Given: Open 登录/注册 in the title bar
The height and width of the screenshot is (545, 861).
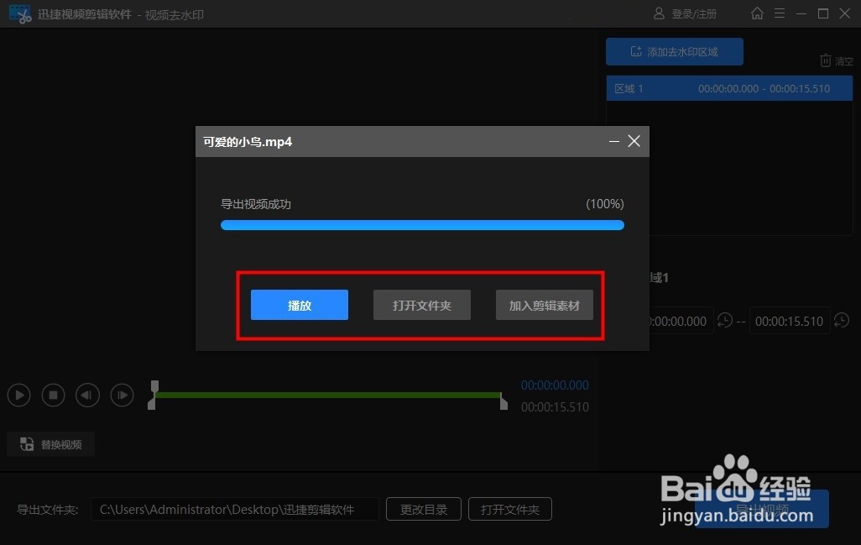Looking at the screenshot, I should 685,13.
